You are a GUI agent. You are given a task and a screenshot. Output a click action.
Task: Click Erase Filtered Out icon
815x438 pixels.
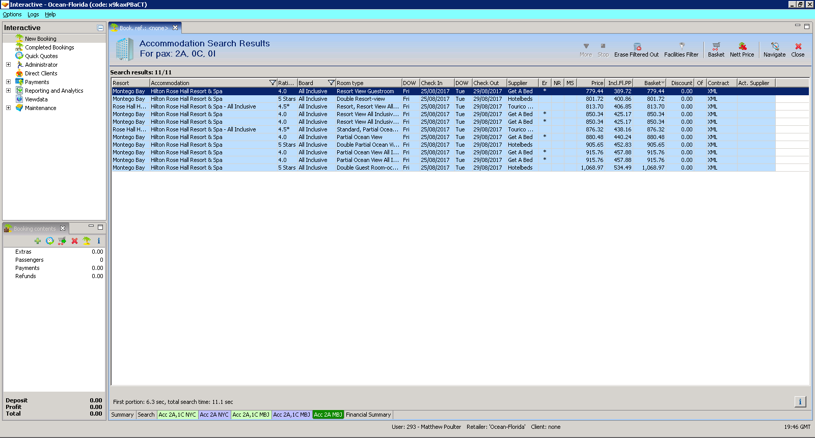[636, 46]
